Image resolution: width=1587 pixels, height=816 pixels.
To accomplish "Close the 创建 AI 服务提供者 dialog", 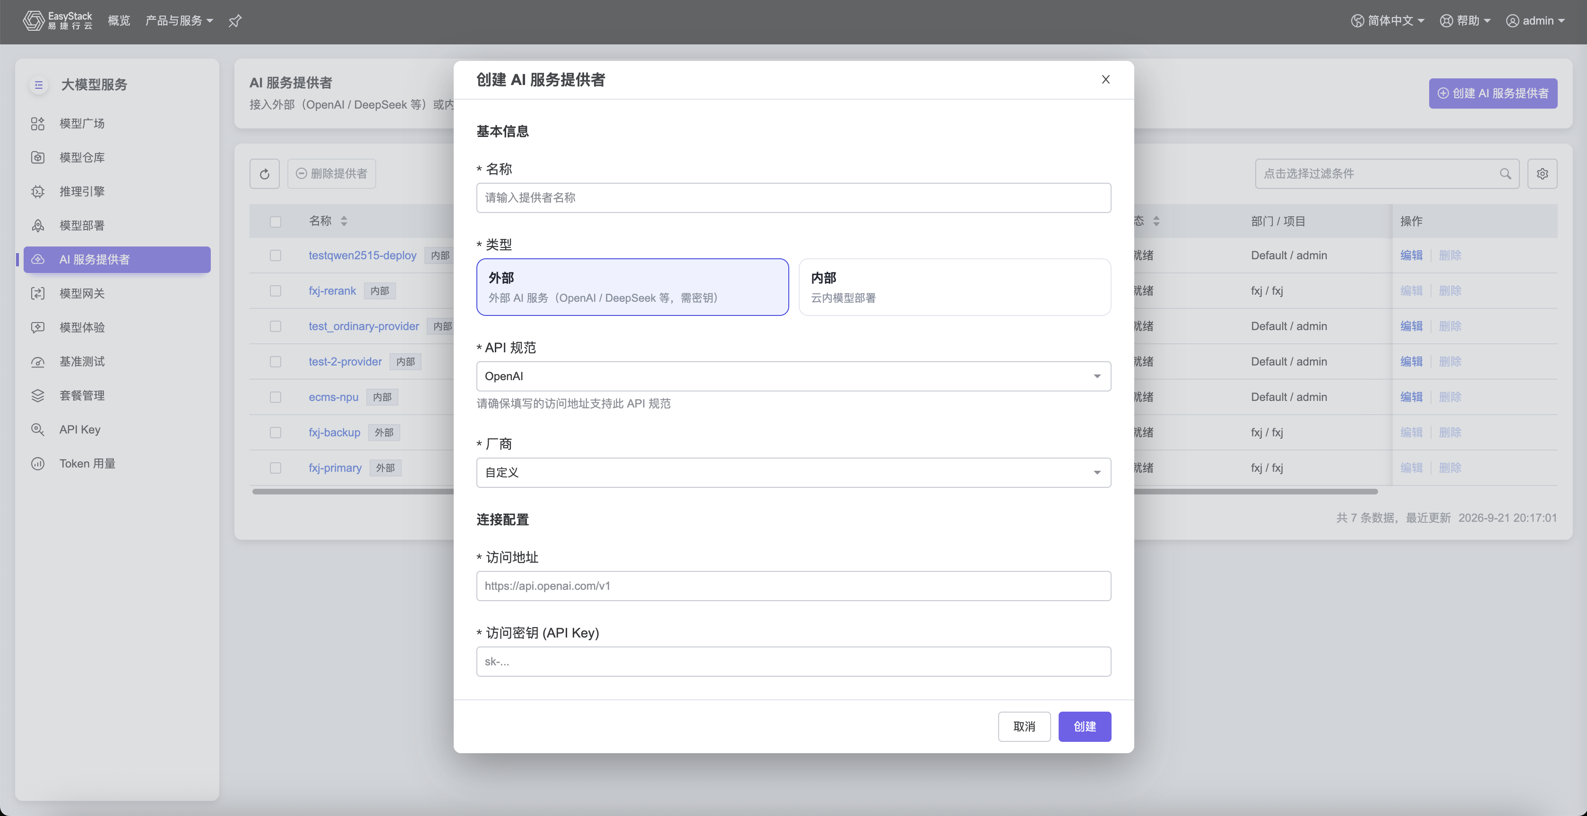I will click(1105, 79).
